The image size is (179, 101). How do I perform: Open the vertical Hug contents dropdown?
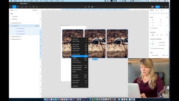162,45
